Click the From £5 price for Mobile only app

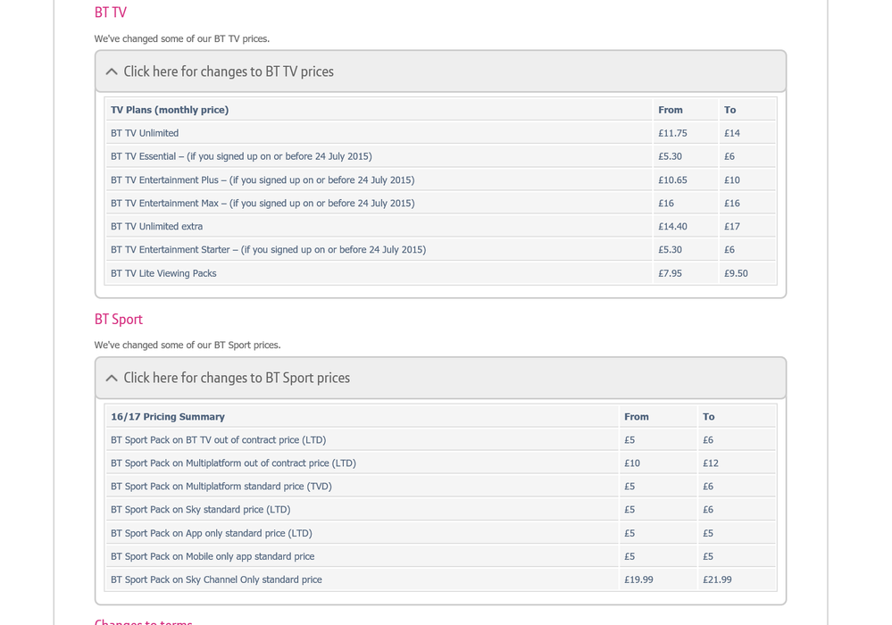pos(629,557)
